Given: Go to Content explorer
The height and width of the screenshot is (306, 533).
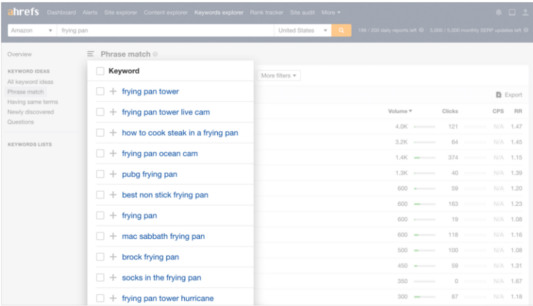Looking at the screenshot, I should pos(165,13).
